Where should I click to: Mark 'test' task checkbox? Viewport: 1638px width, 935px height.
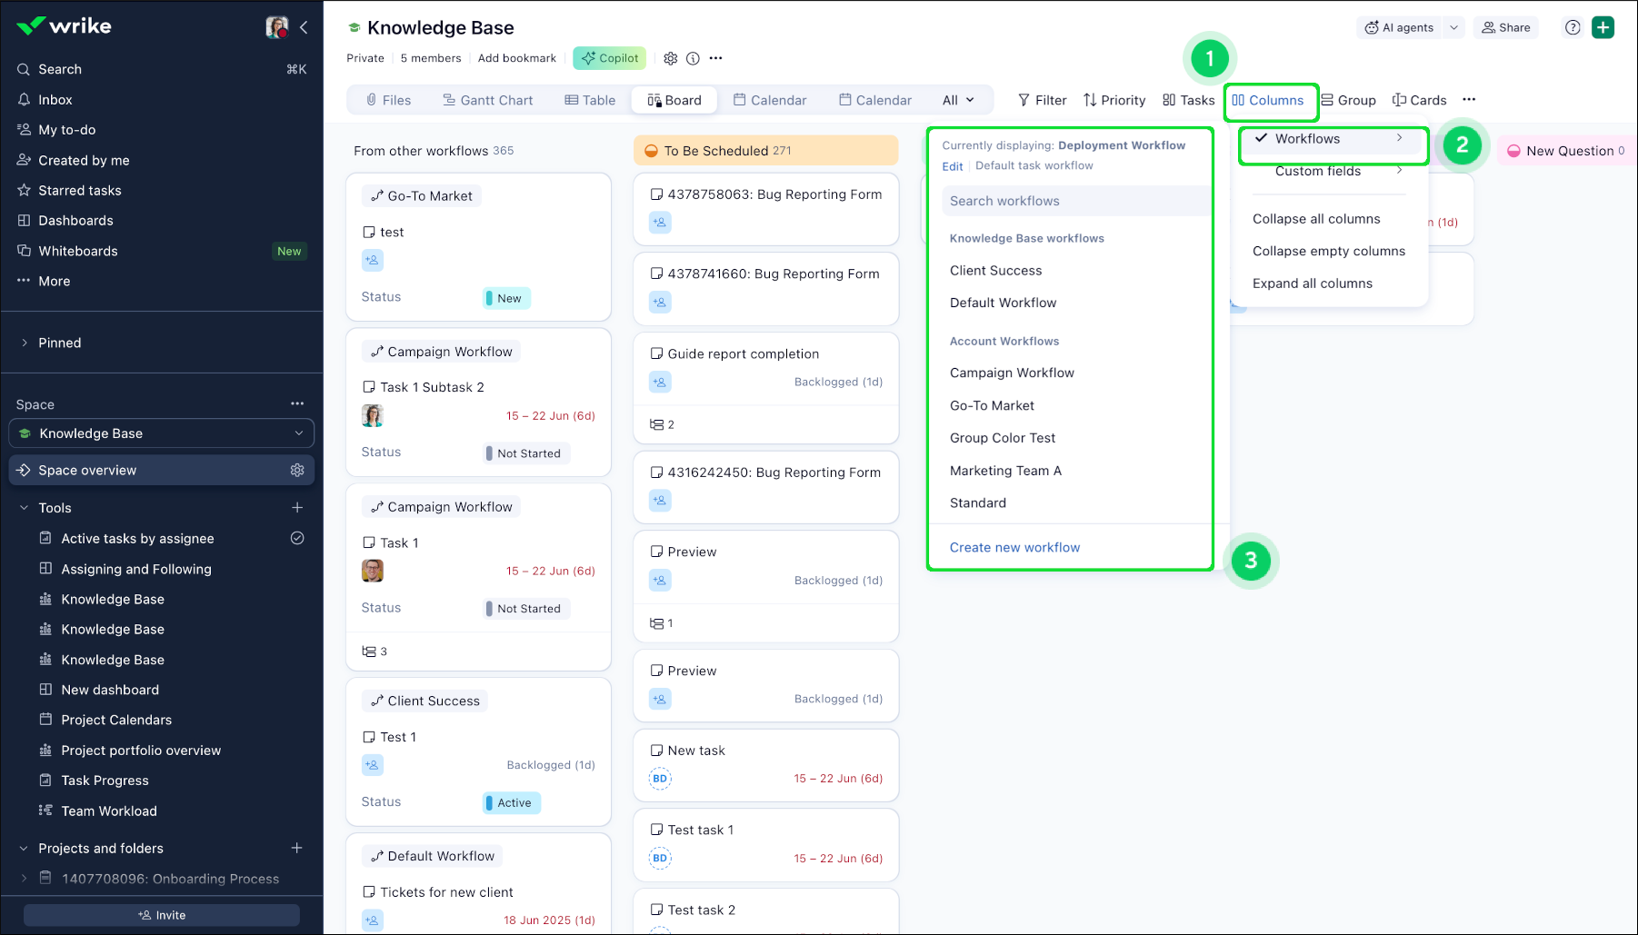(x=369, y=232)
